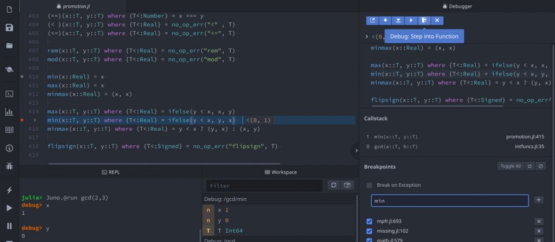Click the Workspace Filter input field
The image size is (555, 242).
264,186
